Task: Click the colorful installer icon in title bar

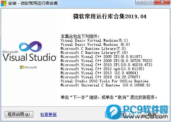Action: [x=4, y=3]
